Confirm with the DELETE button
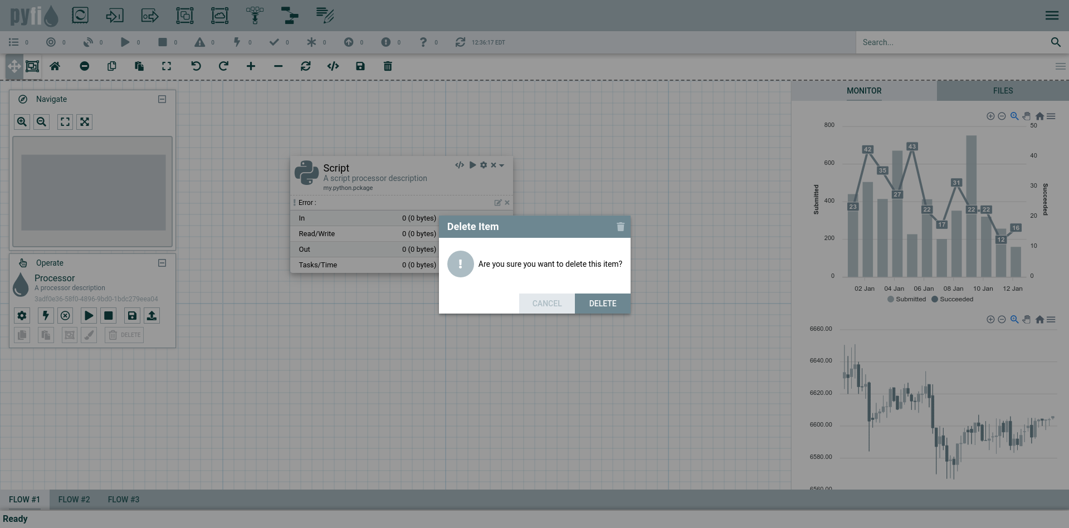 click(603, 304)
